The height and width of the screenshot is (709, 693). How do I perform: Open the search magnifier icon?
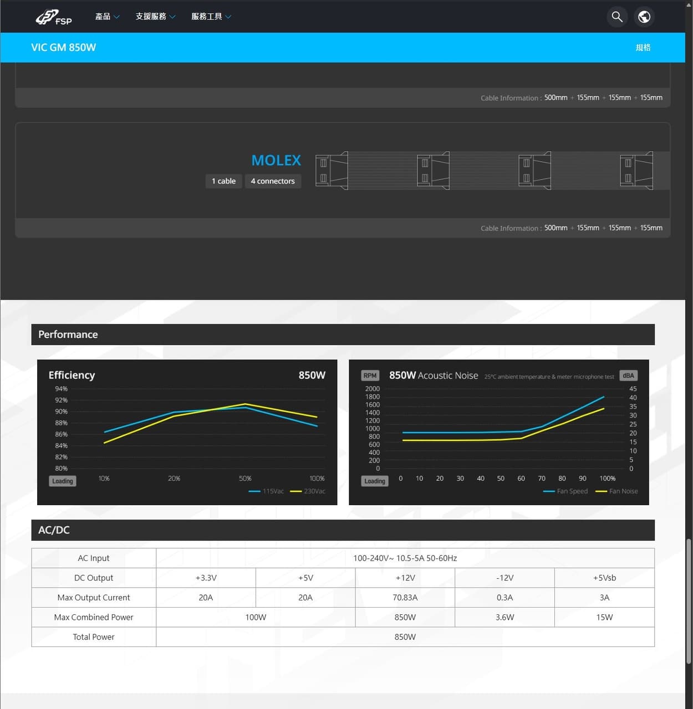coord(617,17)
